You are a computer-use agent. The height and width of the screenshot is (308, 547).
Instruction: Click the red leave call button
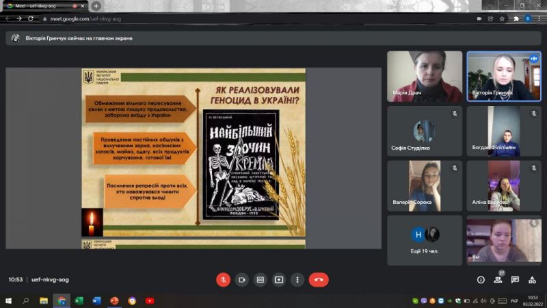[x=319, y=280]
